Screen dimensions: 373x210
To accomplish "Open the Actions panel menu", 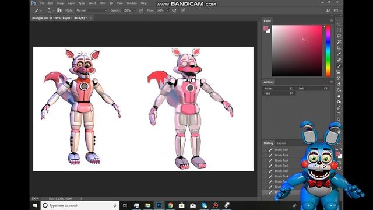I will click(332, 82).
